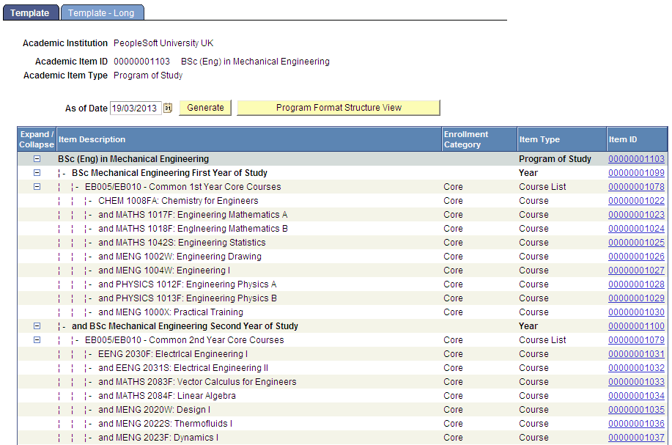Image resolution: width=672 pixels, height=445 pixels.
Task: Open item ID 00000001027 link
Action: tap(636, 271)
